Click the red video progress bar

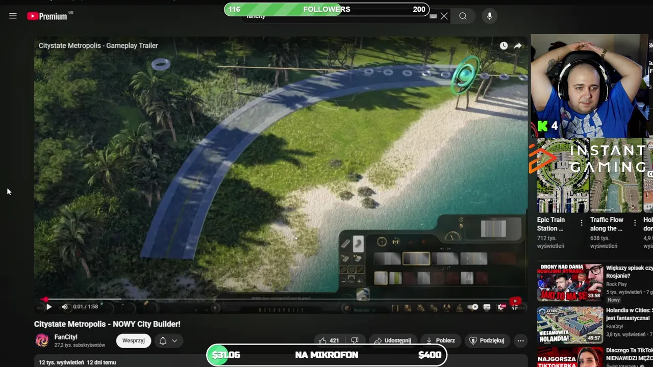point(281,300)
